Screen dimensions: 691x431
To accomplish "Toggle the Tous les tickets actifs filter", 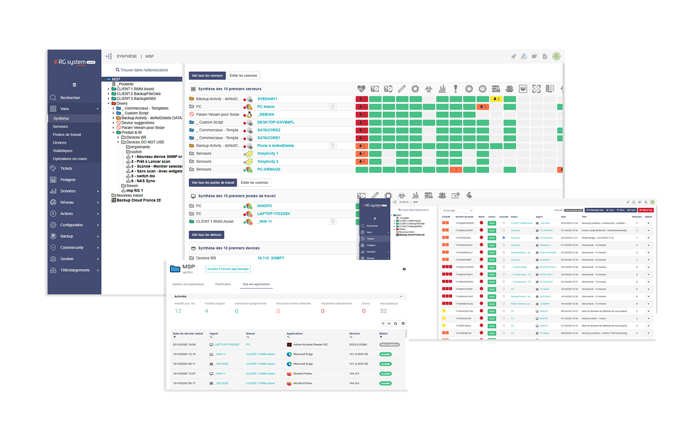I will [573, 210].
